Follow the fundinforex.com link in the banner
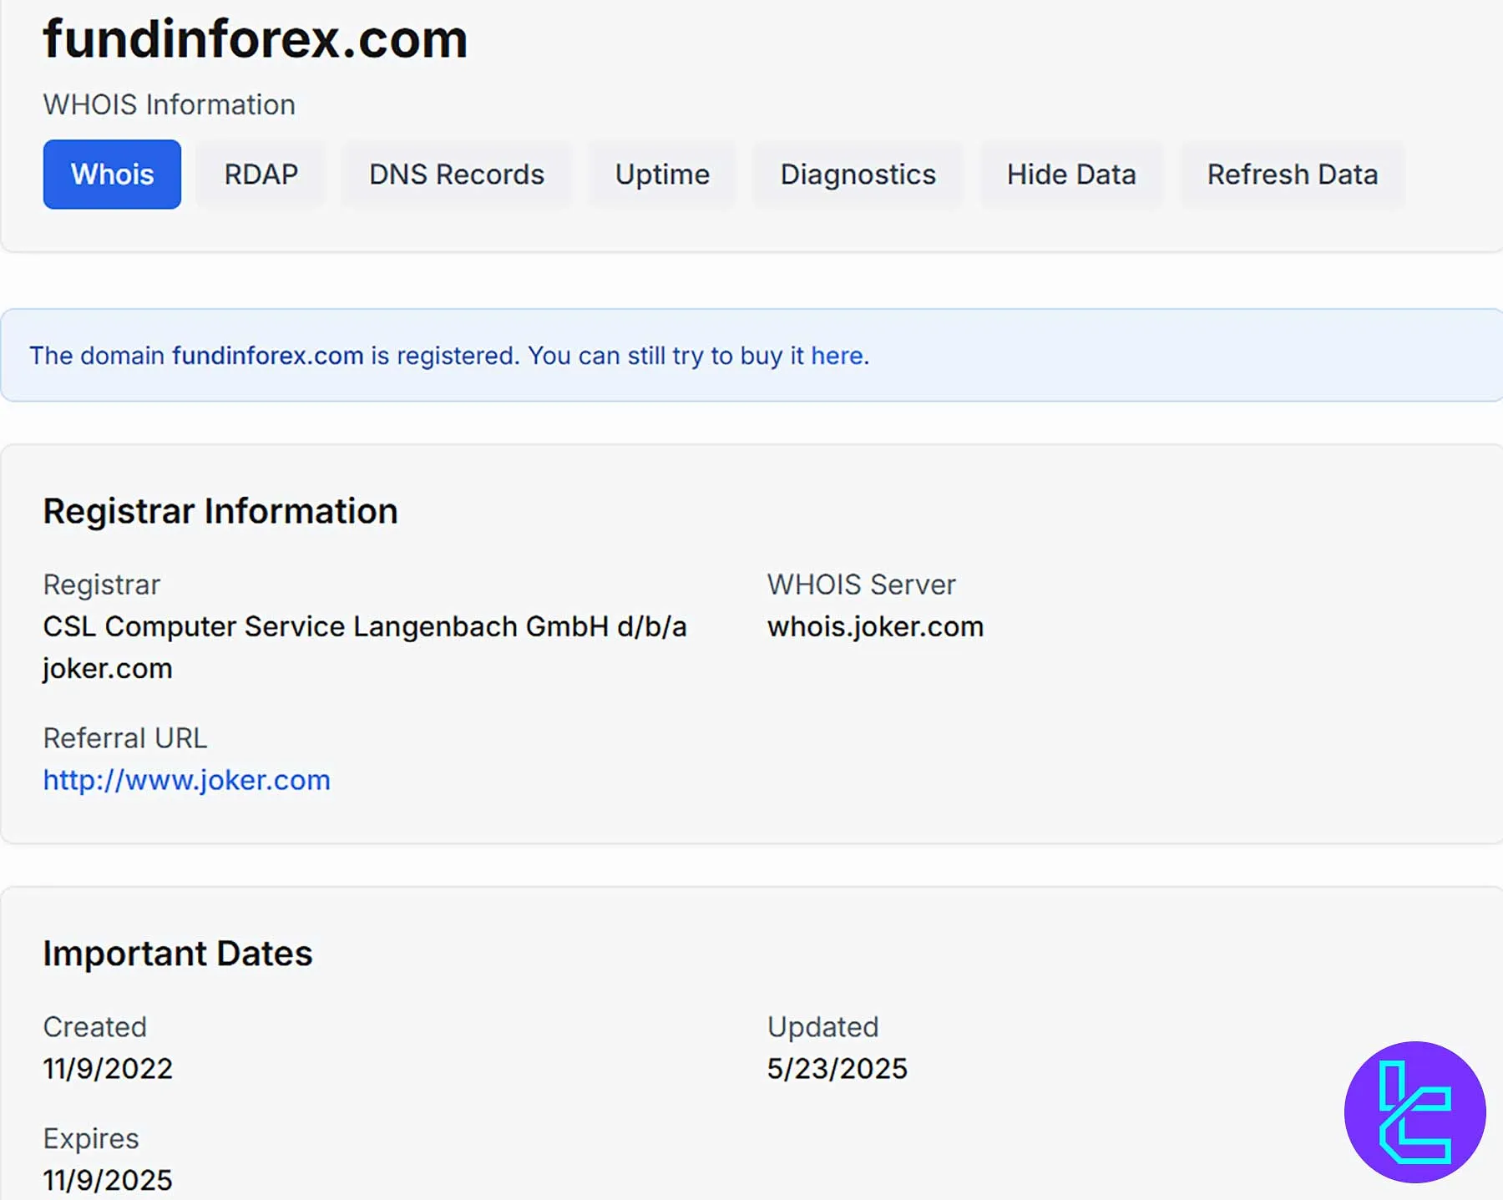This screenshot has width=1503, height=1200. pyautogui.click(x=267, y=356)
